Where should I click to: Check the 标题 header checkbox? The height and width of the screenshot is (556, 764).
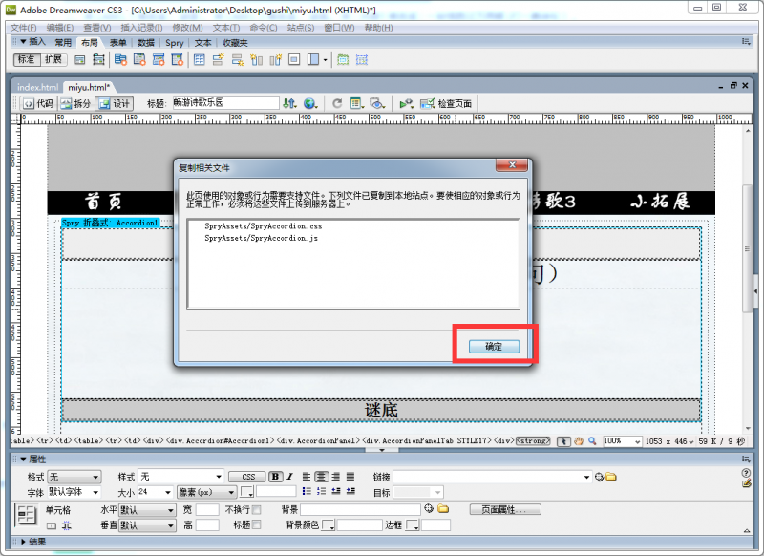click(x=256, y=524)
